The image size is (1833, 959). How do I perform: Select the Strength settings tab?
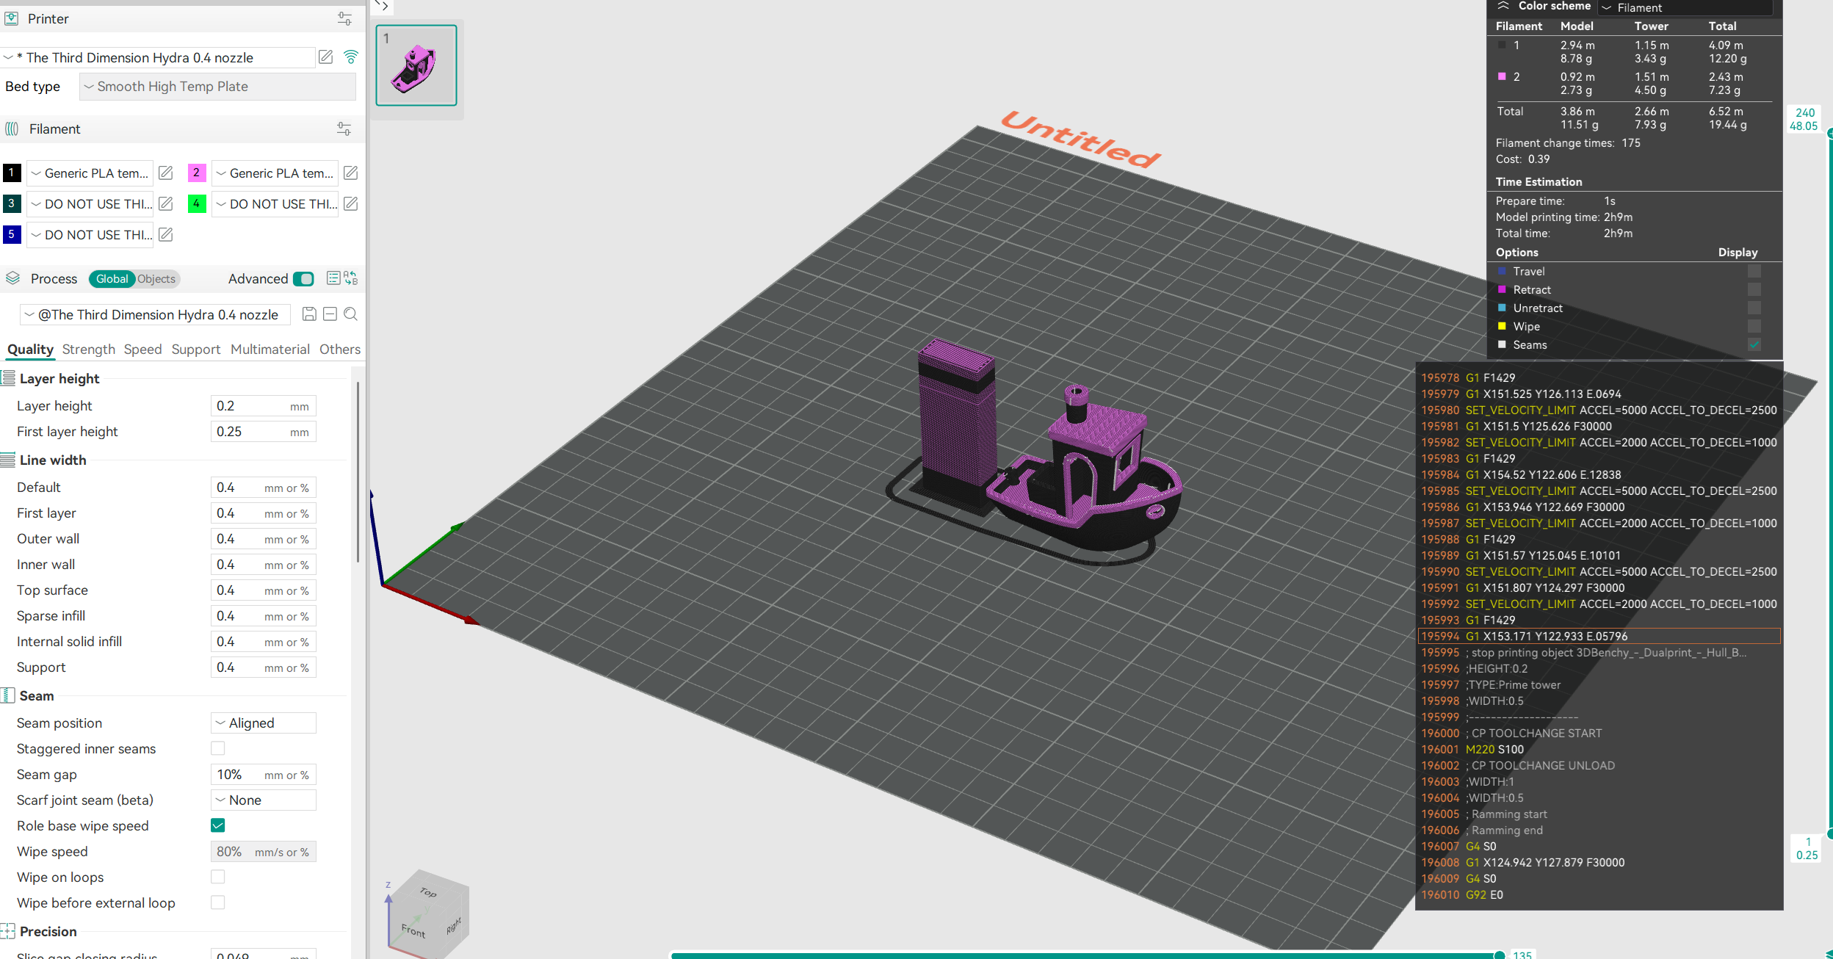[89, 349]
